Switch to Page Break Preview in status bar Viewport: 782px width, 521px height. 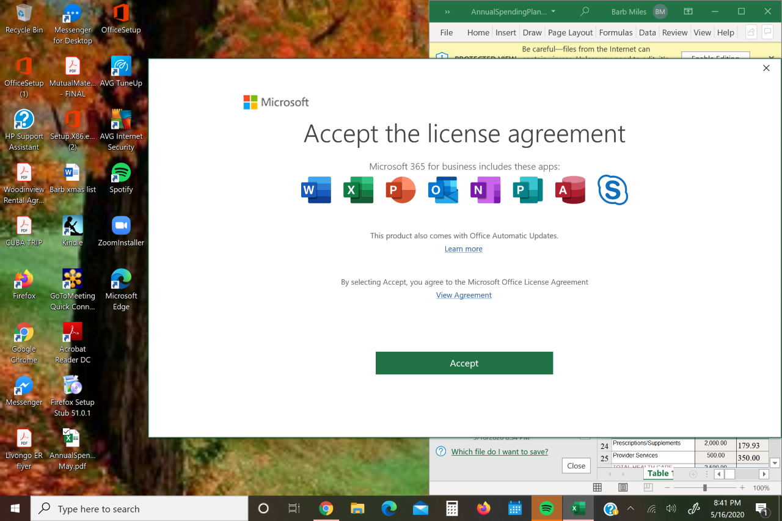point(648,487)
